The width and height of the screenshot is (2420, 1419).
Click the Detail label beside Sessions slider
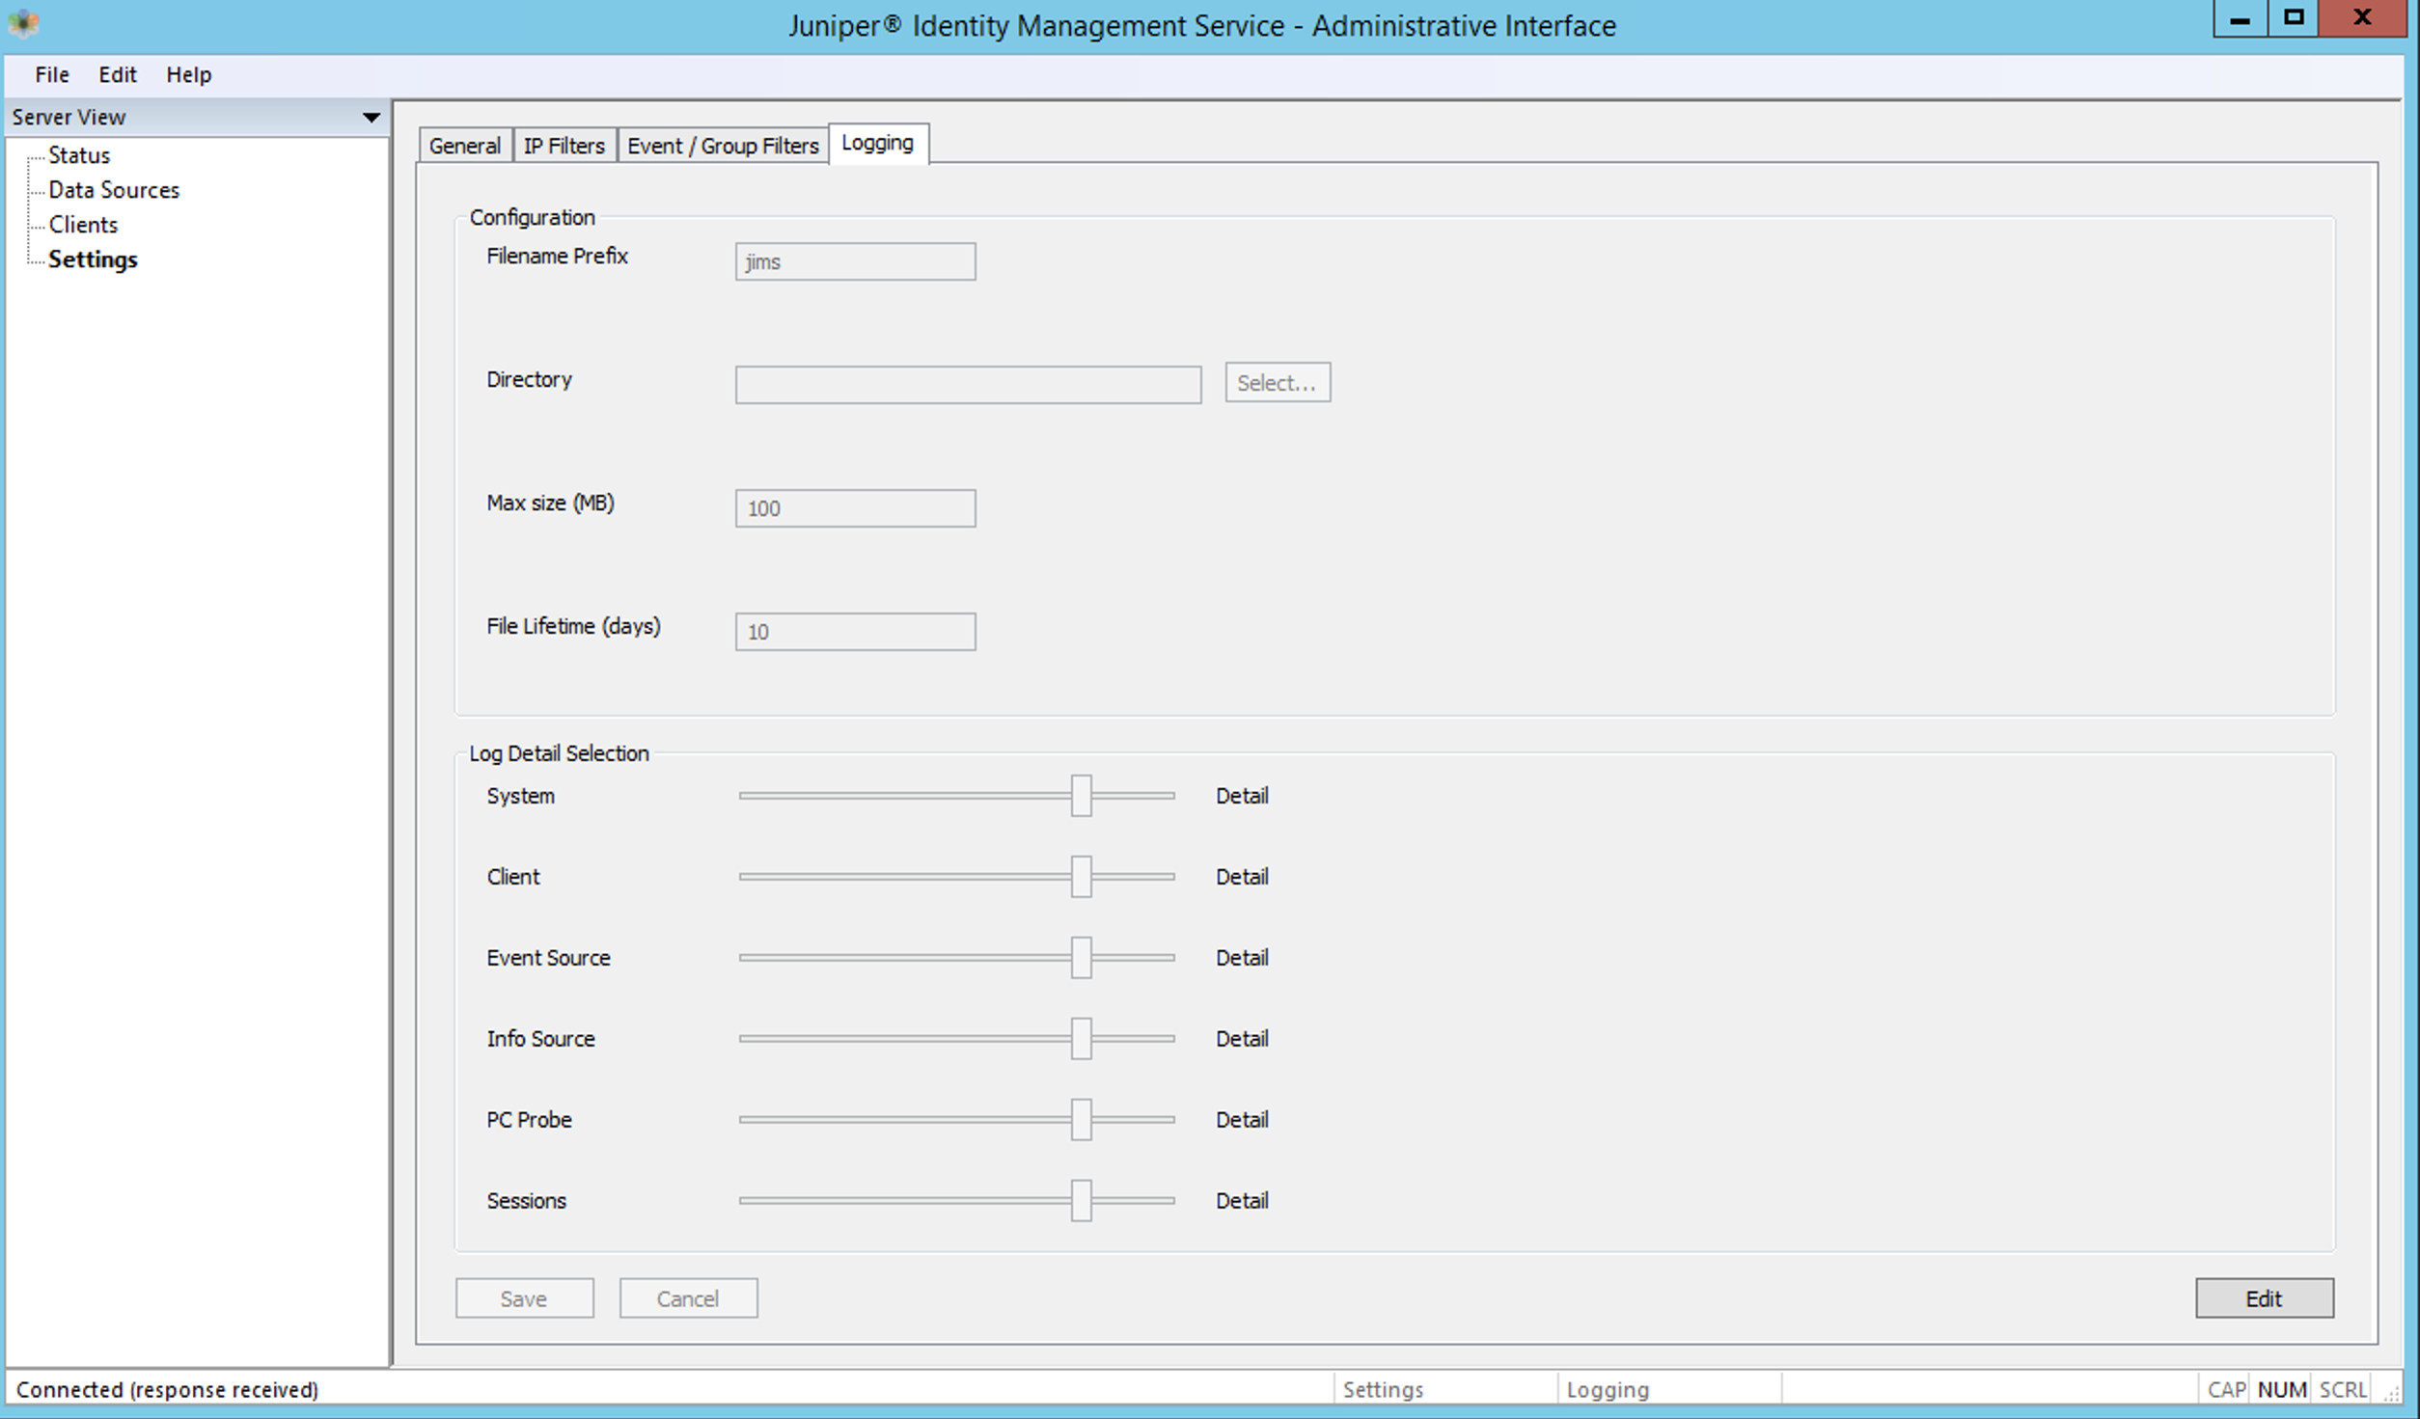coord(1241,1201)
